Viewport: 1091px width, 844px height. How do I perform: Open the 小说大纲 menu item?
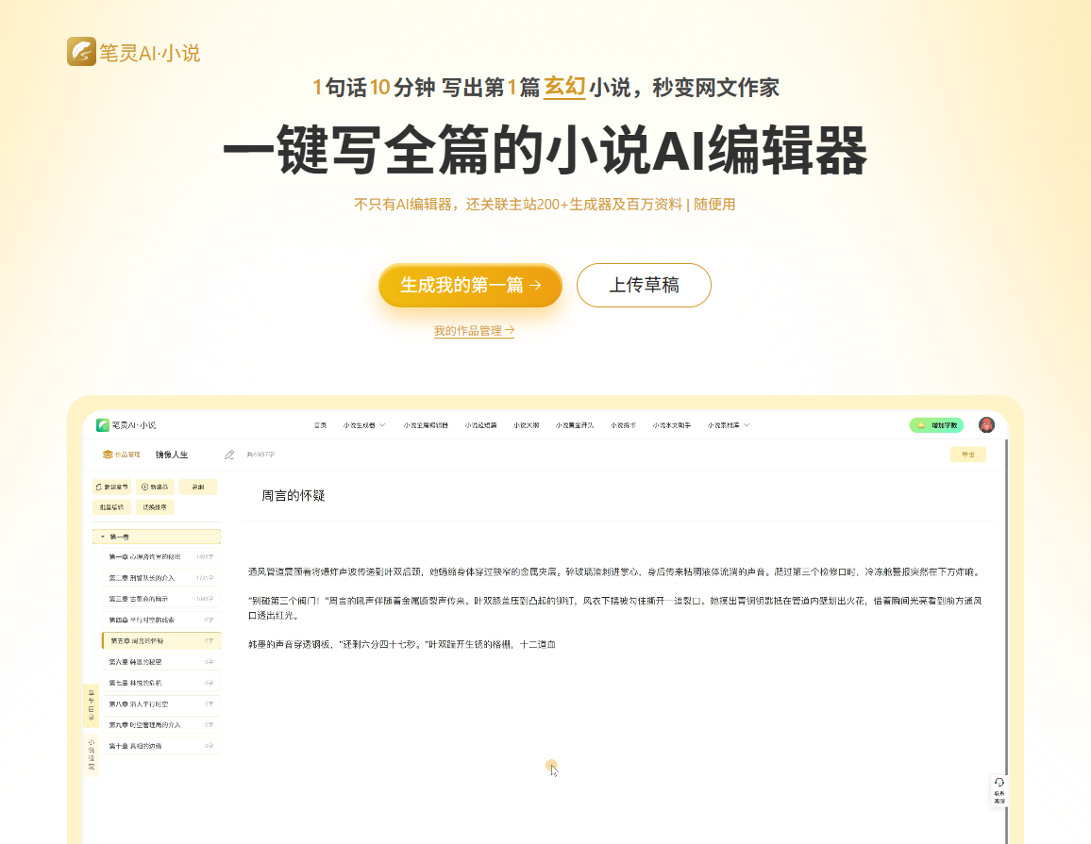point(526,425)
